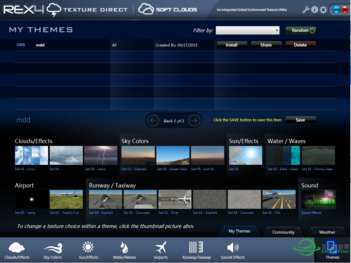Open the settings gear icon

click(x=323, y=10)
